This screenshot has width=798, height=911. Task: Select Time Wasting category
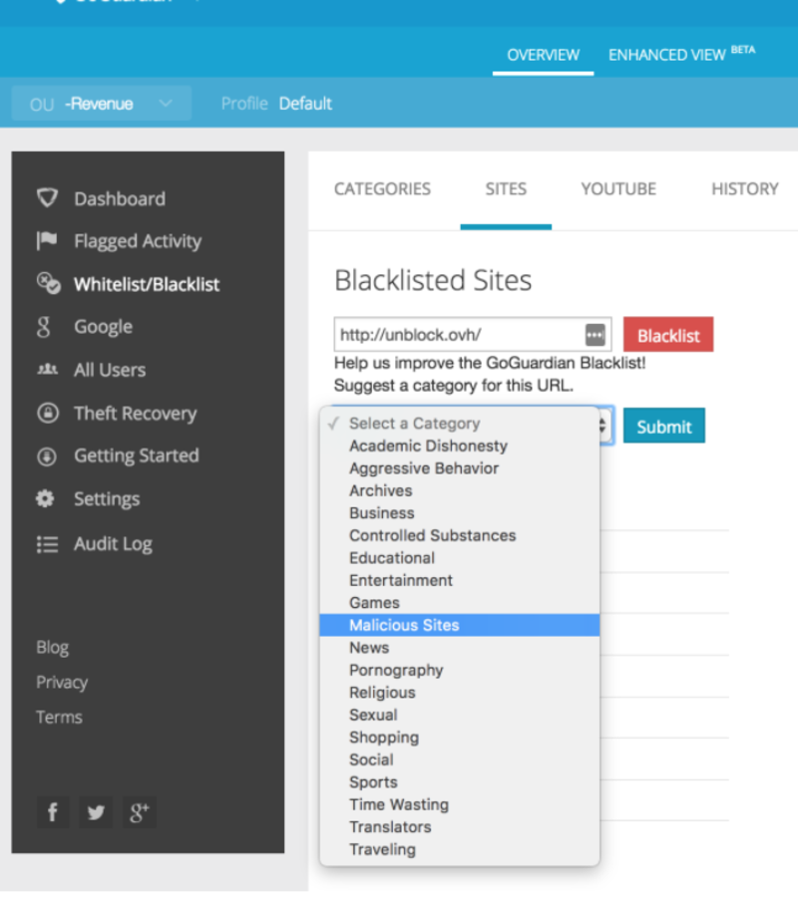(460, 804)
